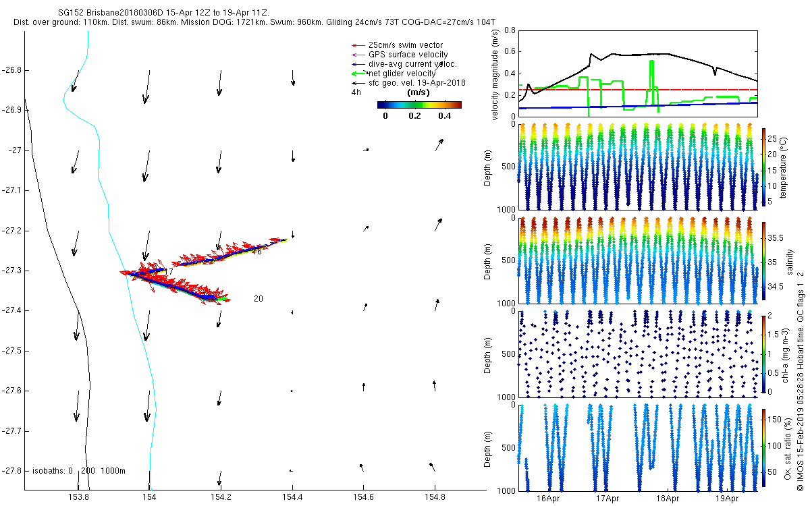Click the glider track day marker 20
The width and height of the screenshot is (810, 506).
pyautogui.click(x=258, y=299)
